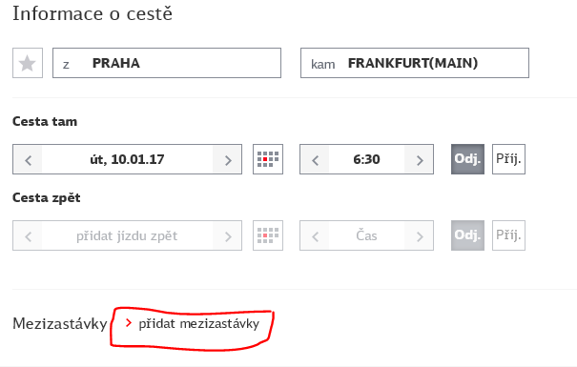Increase outbound time from 6:30

click(x=419, y=159)
